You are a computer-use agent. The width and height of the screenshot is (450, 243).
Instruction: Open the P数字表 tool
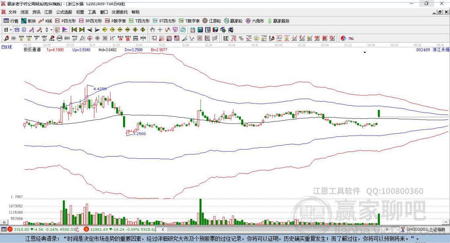pyautogui.click(x=116, y=21)
